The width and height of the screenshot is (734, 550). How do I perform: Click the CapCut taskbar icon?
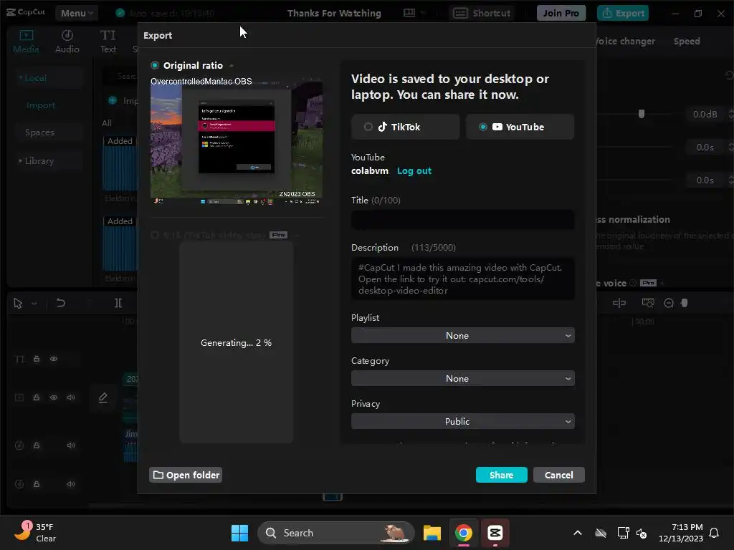pyautogui.click(x=495, y=533)
